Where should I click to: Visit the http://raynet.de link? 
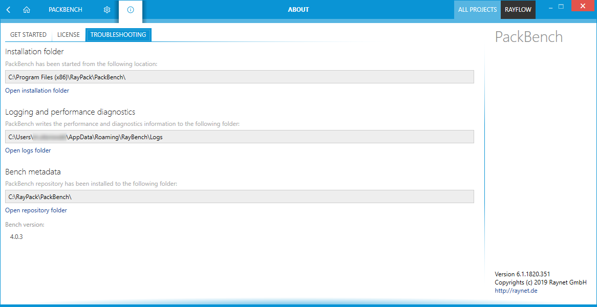tap(516, 291)
